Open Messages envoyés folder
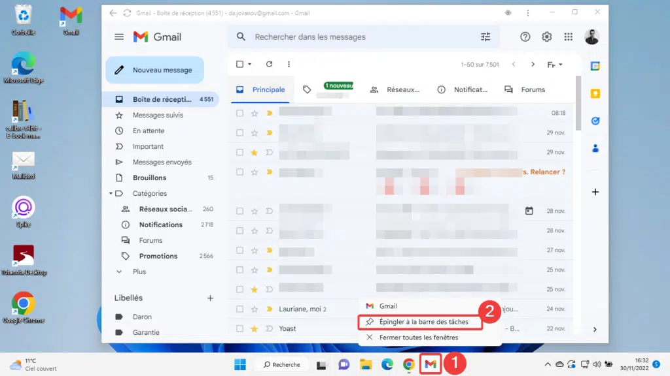The height and width of the screenshot is (376, 670). coord(162,162)
